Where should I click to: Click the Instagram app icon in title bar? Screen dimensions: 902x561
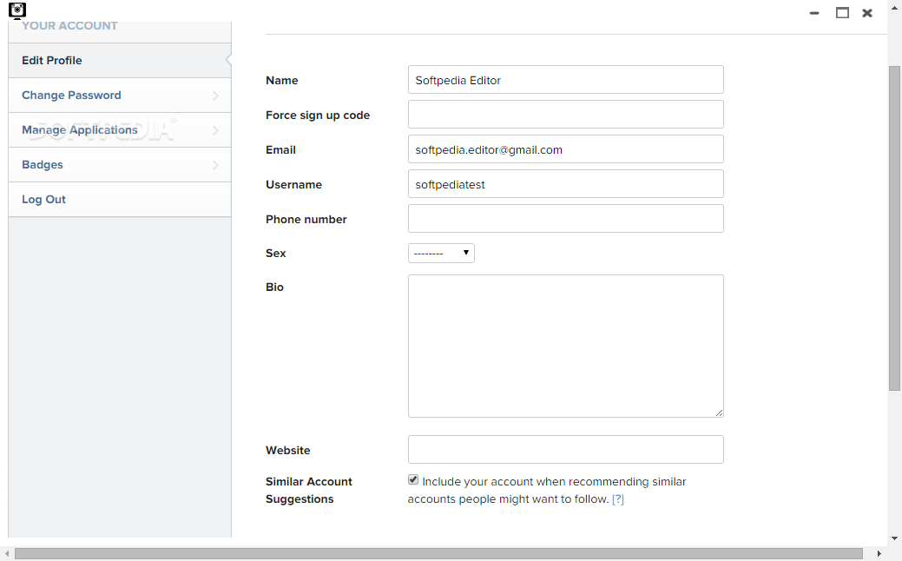[17, 10]
